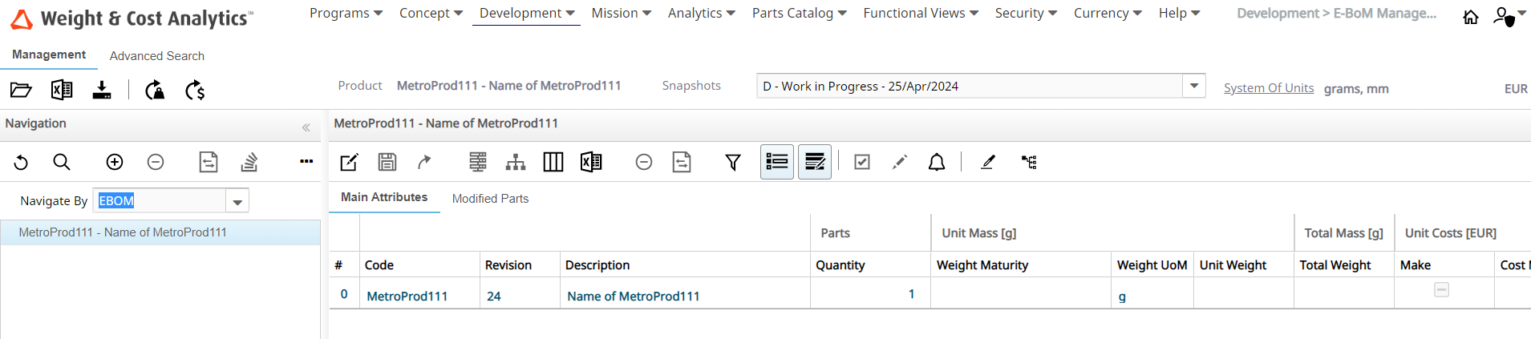Toggle the inline edit rows button
1531x339 pixels.
(x=815, y=162)
